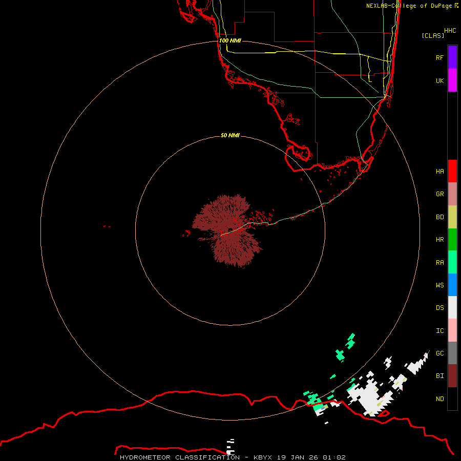
Task: Select the WS blue legend swatch
Action: (452, 285)
